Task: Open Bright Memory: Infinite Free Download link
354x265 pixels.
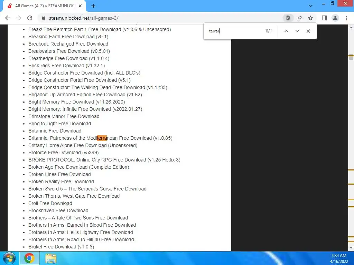Action: tap(85, 109)
